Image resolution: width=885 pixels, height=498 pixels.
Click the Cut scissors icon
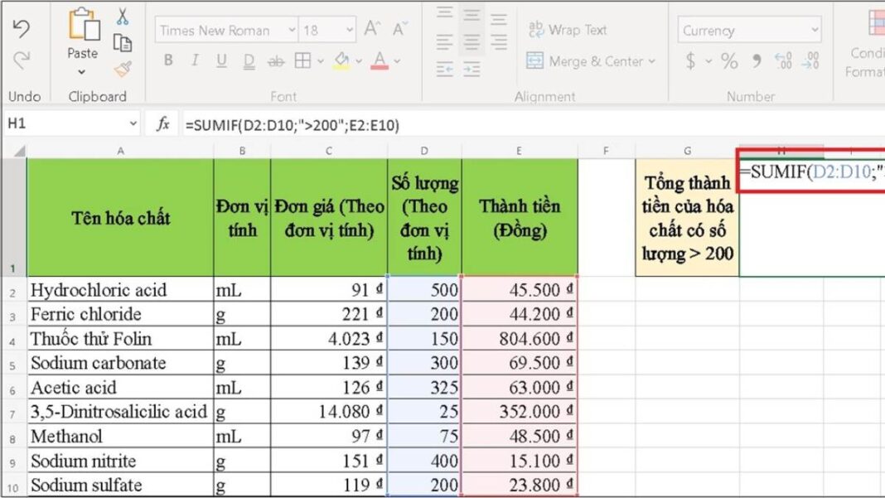coord(123,17)
